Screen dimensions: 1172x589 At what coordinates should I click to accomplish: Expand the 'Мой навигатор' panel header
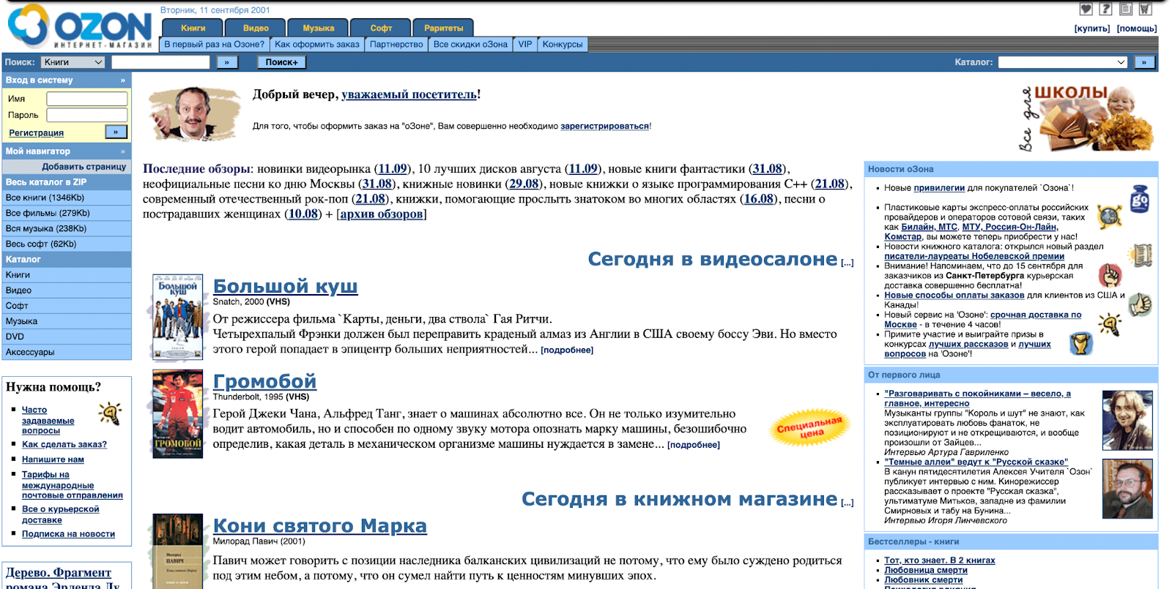pyautogui.click(x=67, y=151)
